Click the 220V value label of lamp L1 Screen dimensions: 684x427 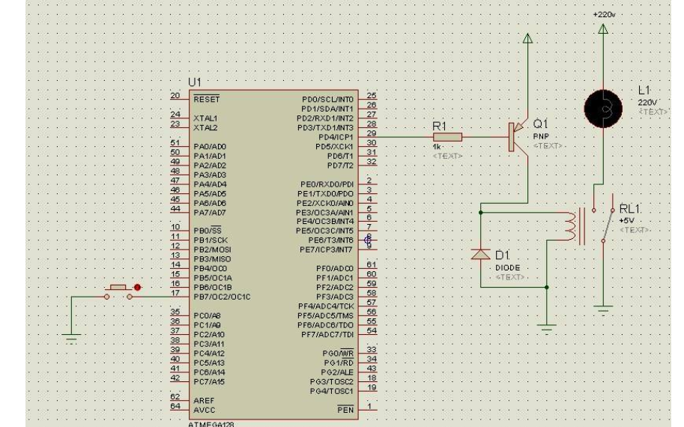click(647, 102)
